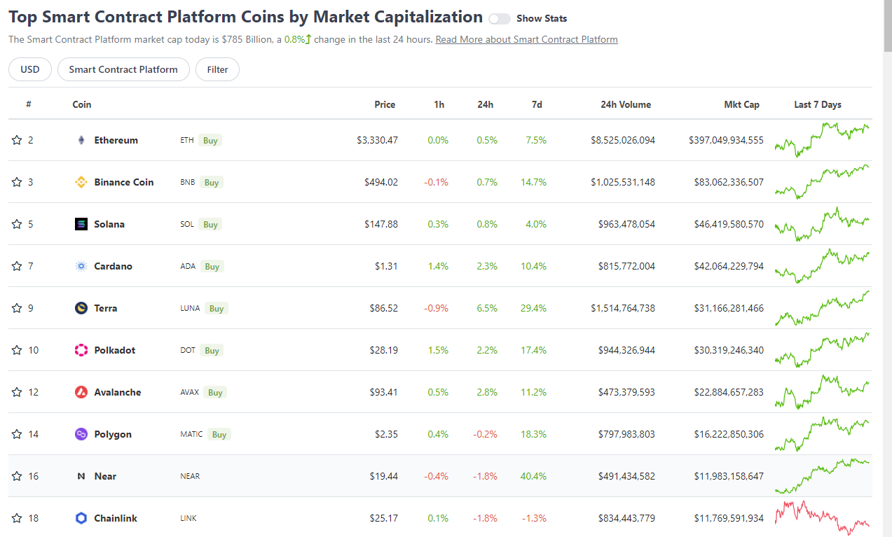The height and width of the screenshot is (537, 892).
Task: Open Read More about Smart Contract Platform
Action: (527, 39)
